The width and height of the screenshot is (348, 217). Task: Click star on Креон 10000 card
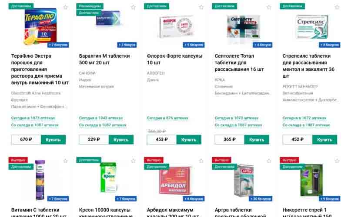pyautogui.click(x=133, y=161)
